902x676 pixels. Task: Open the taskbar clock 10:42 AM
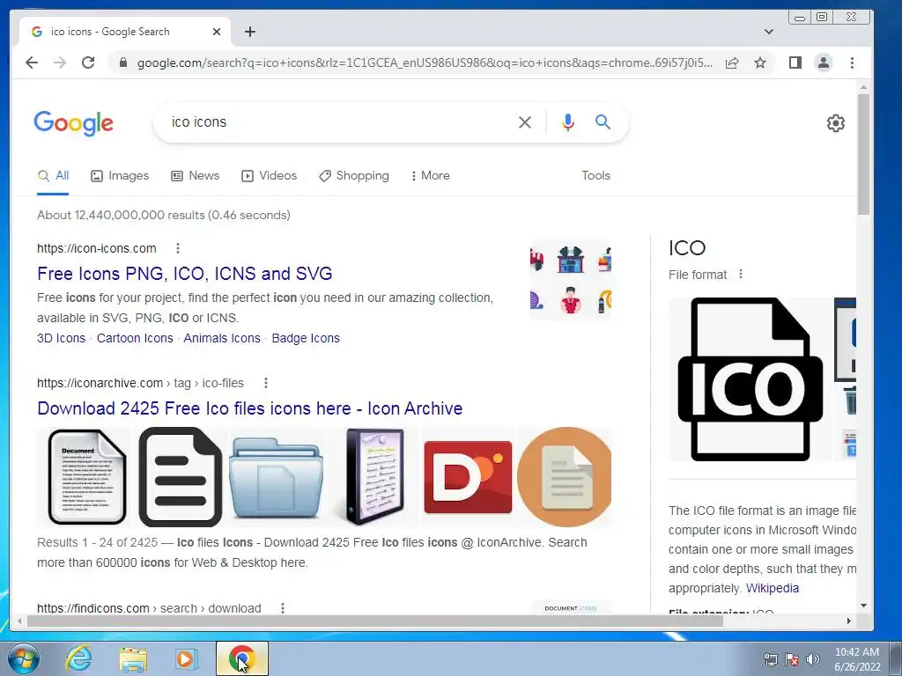tap(857, 659)
